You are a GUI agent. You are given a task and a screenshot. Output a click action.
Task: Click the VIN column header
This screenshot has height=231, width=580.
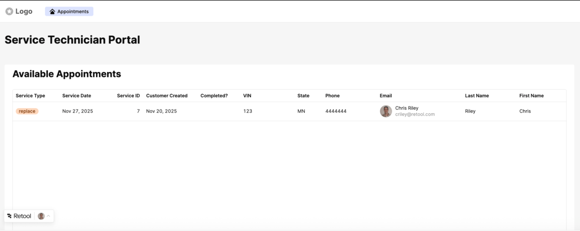[x=247, y=96]
